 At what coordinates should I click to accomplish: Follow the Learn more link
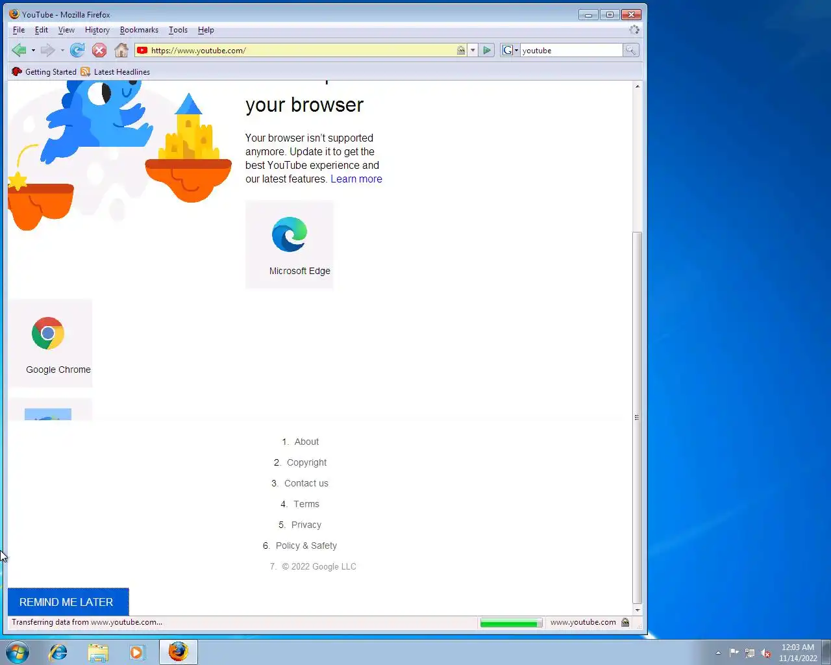356,179
